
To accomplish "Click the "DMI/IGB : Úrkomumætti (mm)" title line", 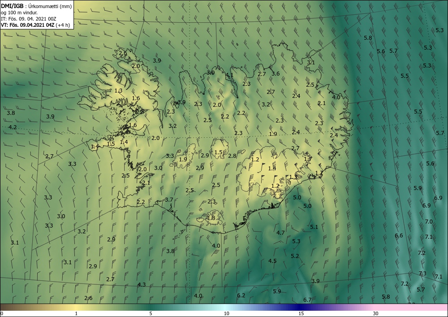I will (36, 6).
